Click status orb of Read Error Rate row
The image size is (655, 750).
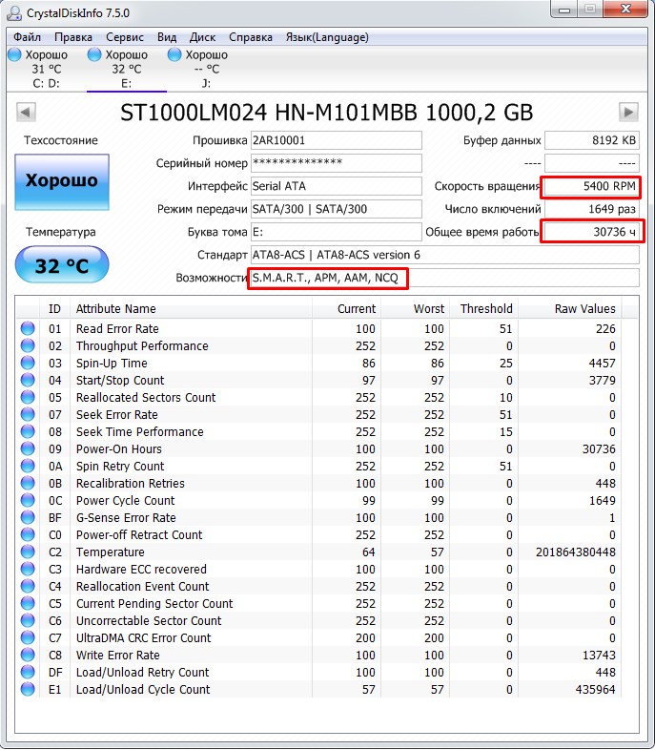[x=28, y=328]
